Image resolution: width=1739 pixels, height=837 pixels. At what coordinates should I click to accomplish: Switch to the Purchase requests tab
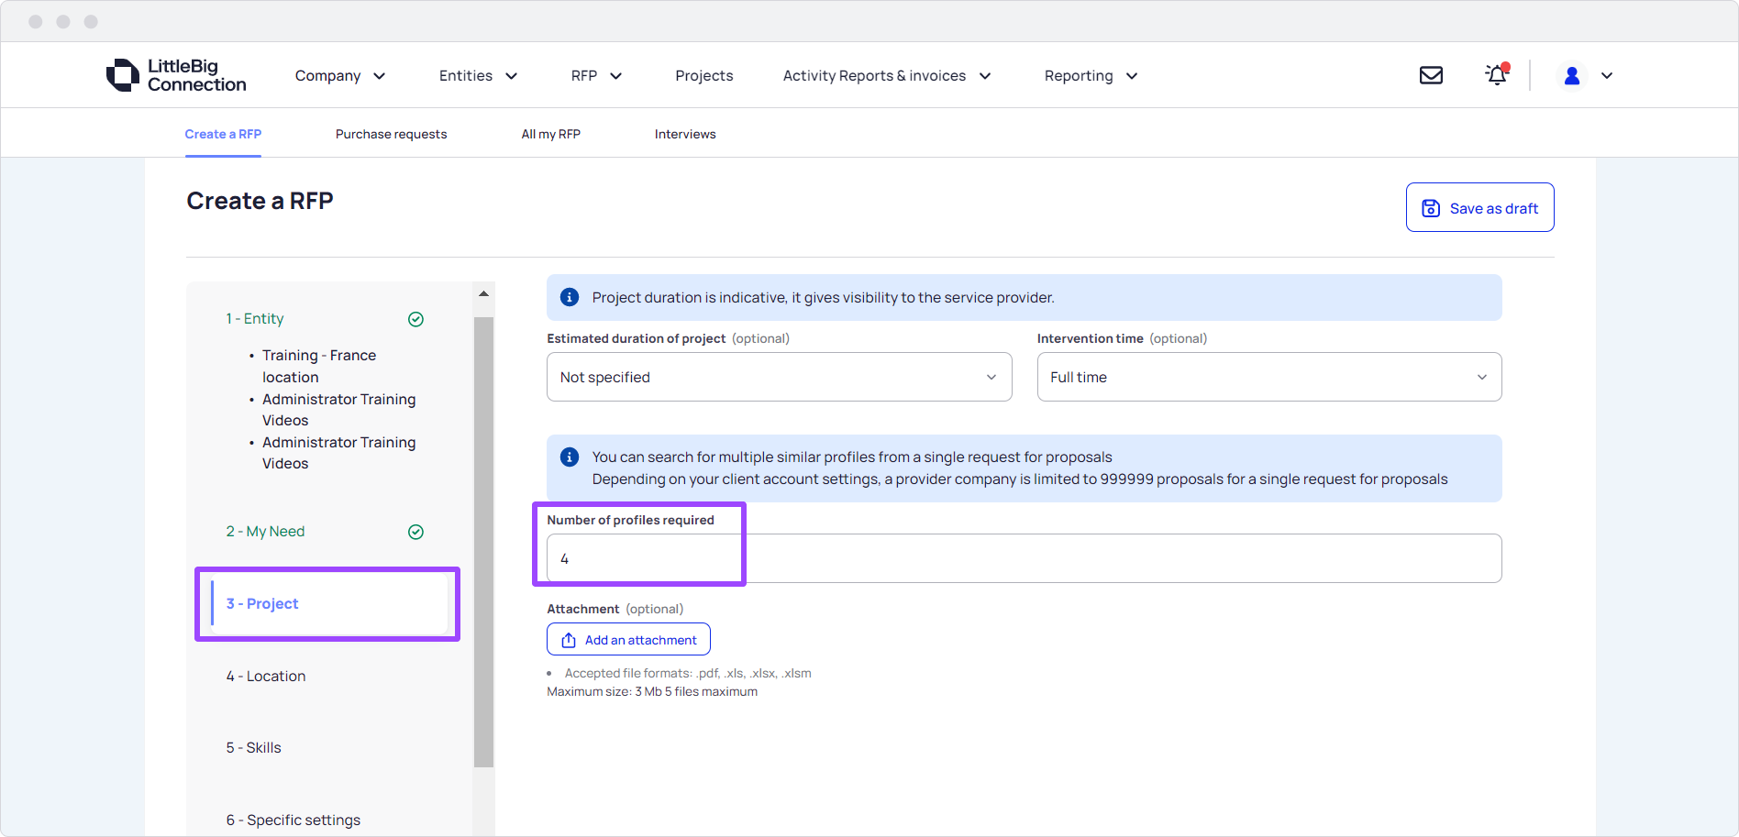[391, 134]
